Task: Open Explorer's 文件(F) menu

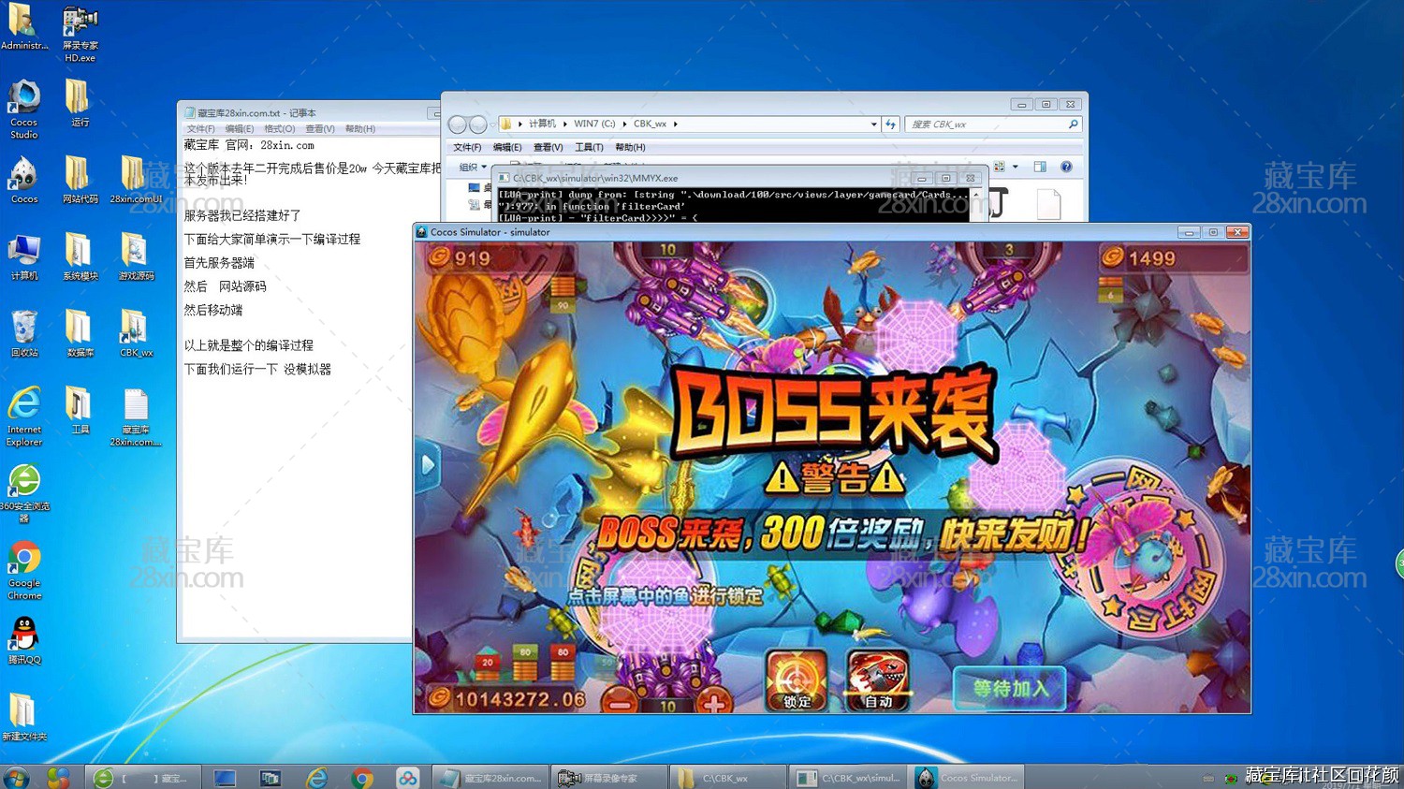Action: tap(467, 148)
